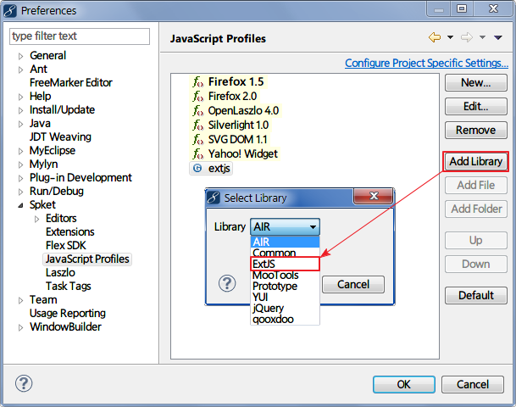Open the Library combo box
The width and height of the screenshot is (516, 407).
tap(285, 227)
